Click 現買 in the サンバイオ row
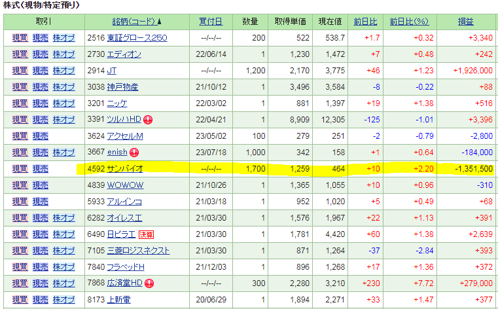This screenshot has height=309, width=498. [20, 169]
